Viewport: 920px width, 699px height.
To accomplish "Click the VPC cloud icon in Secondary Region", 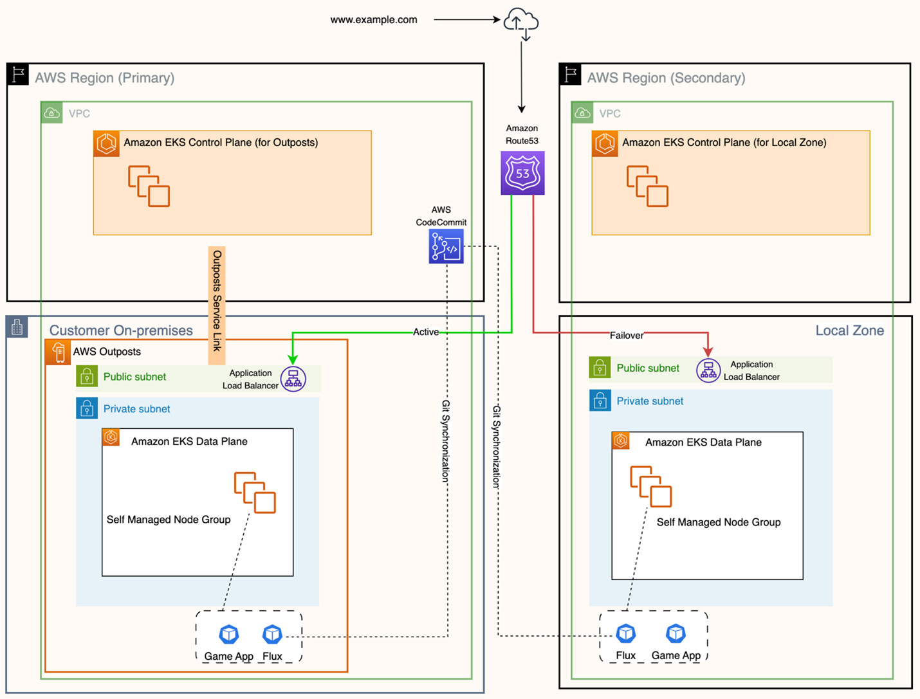I will 581,113.
